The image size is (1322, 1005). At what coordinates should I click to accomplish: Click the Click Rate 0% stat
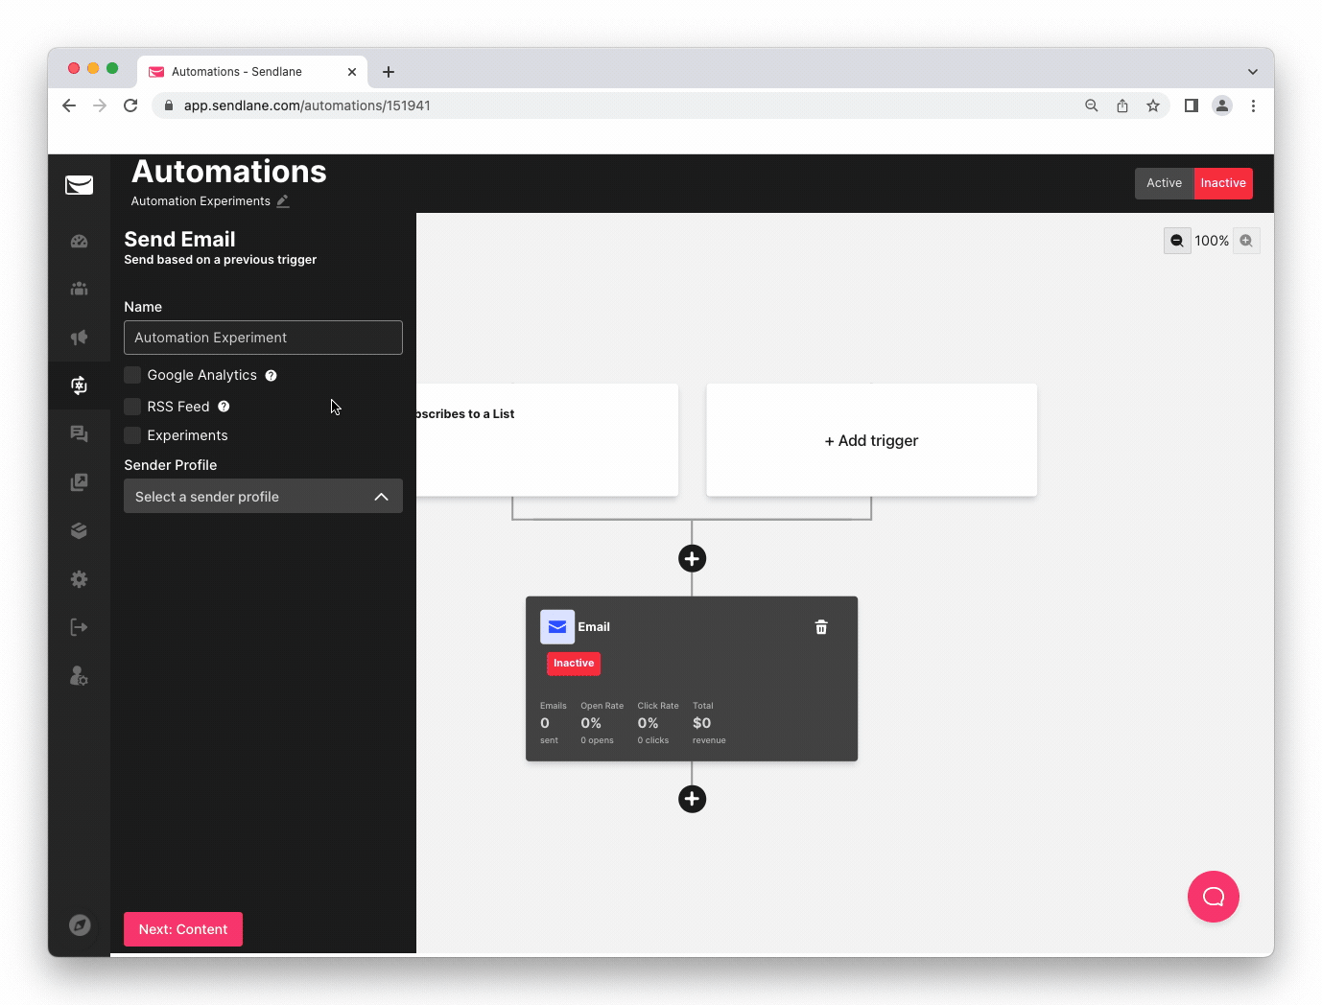(657, 723)
